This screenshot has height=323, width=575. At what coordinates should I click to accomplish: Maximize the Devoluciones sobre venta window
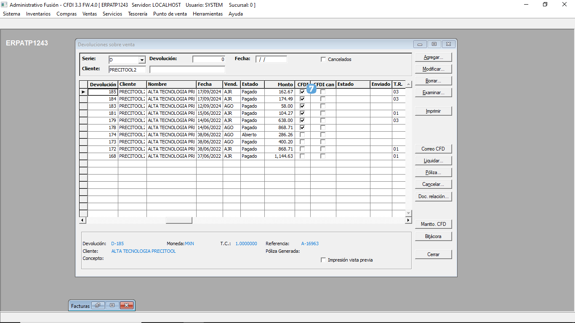(x=434, y=44)
